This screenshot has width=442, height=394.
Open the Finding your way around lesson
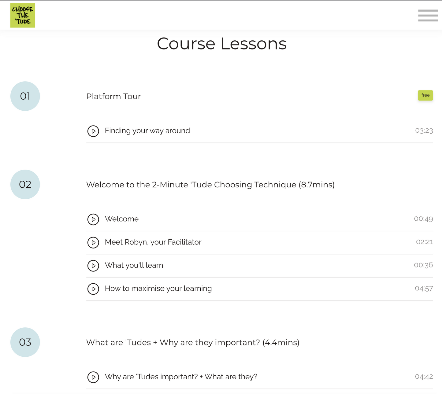[147, 131]
